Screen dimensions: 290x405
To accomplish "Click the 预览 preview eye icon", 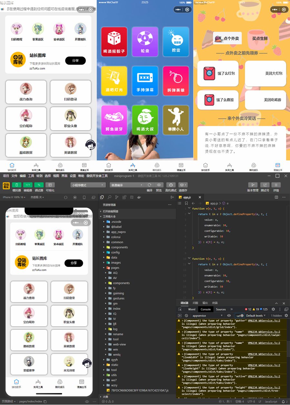I will coord(159,185).
